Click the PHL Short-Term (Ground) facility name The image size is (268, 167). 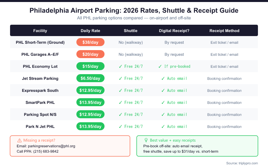pyautogui.click(x=40, y=42)
